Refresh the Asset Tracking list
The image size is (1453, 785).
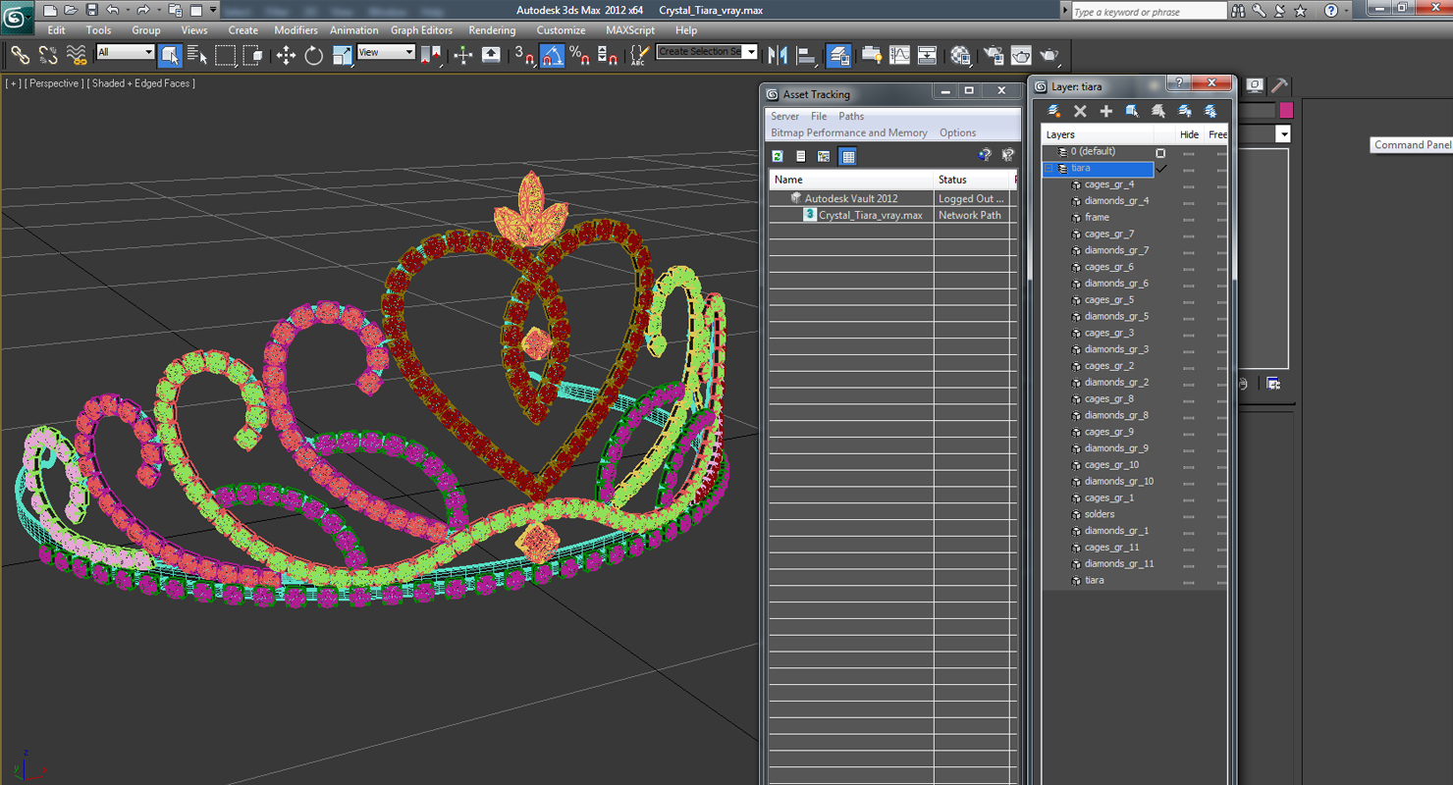pyautogui.click(x=778, y=156)
